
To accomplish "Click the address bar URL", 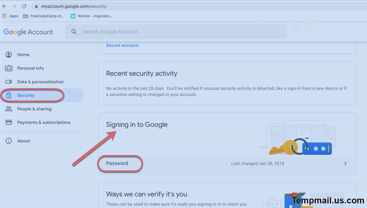I will (x=74, y=6).
